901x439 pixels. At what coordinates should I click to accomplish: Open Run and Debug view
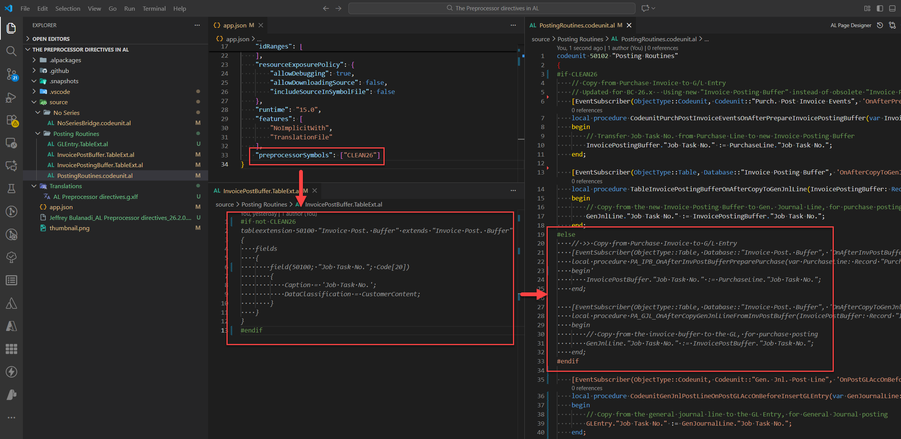pos(11,97)
